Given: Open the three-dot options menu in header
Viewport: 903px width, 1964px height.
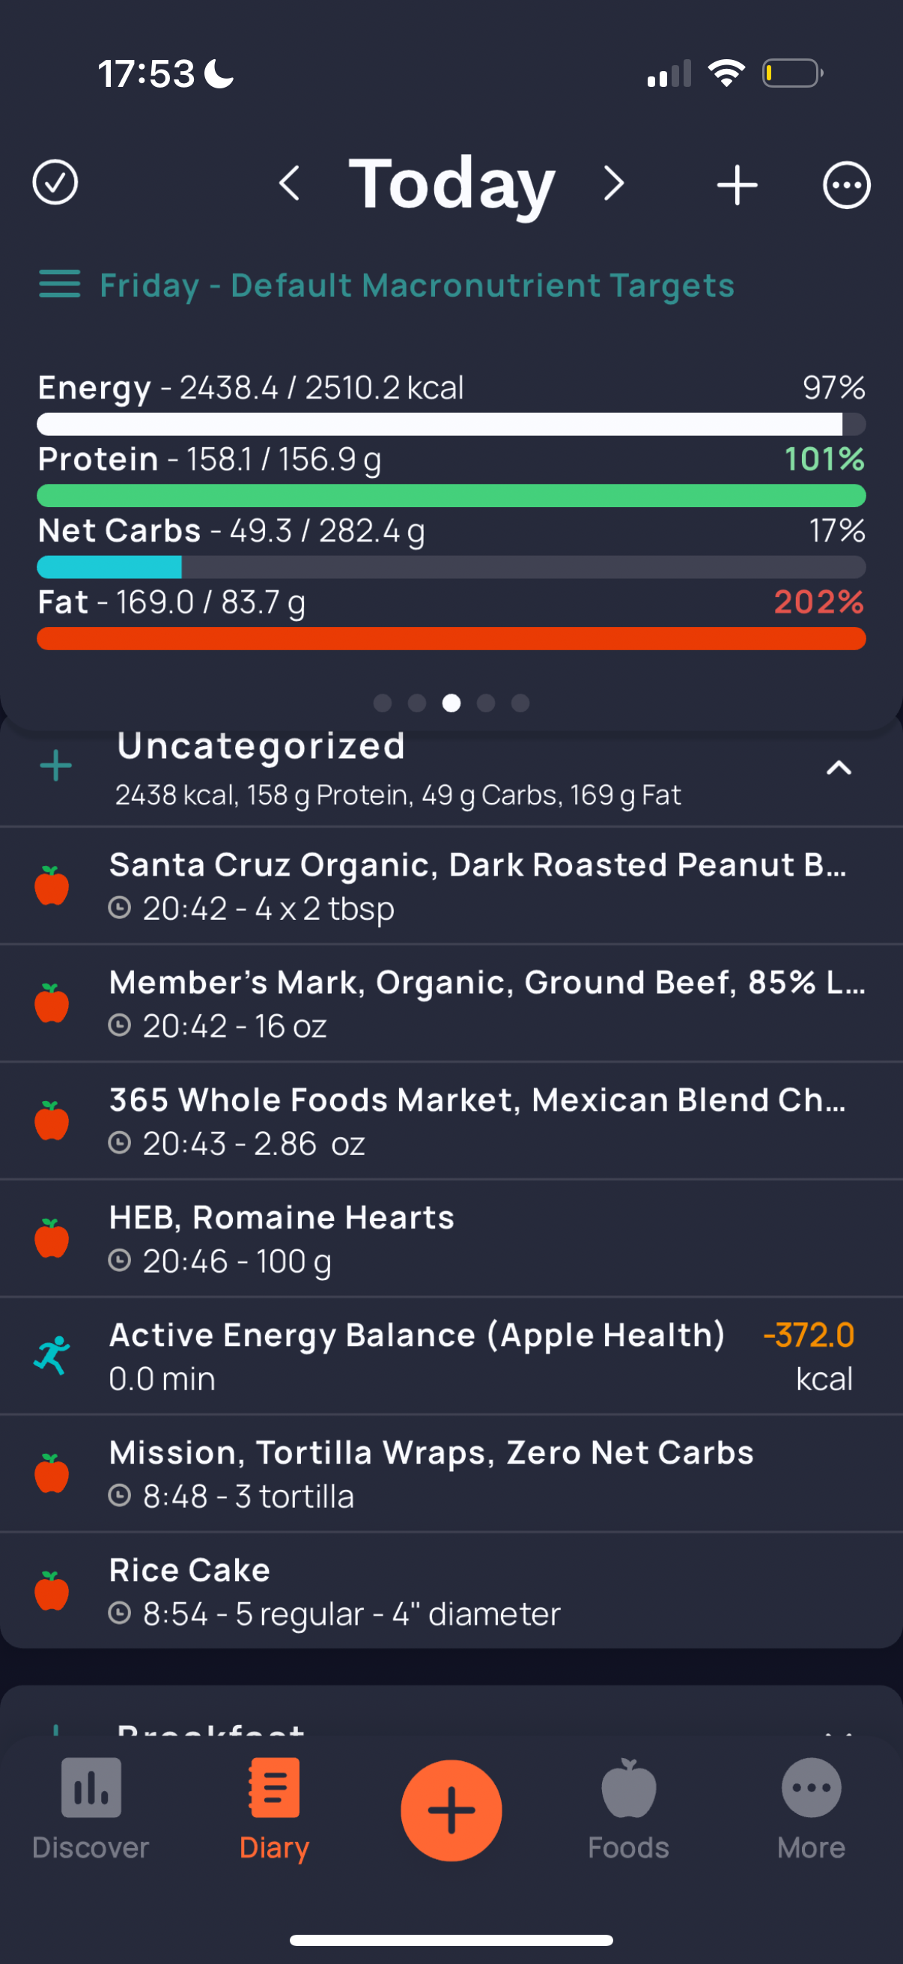Looking at the screenshot, I should [846, 184].
